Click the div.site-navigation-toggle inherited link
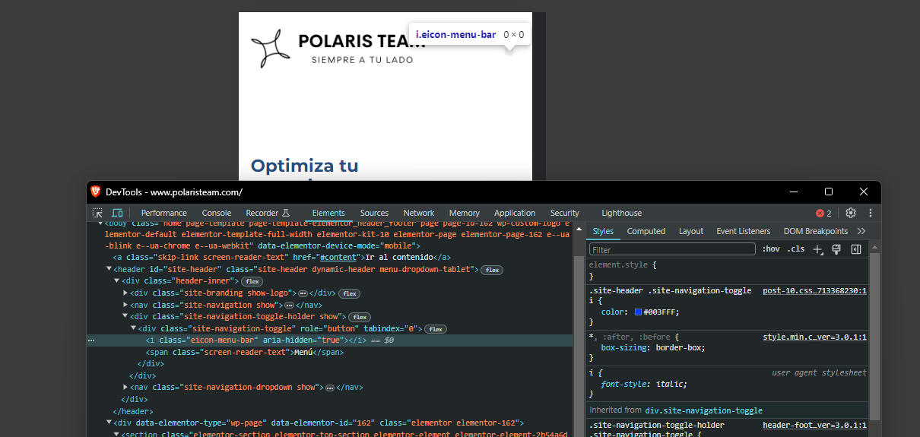This screenshot has width=920, height=437. click(703, 410)
